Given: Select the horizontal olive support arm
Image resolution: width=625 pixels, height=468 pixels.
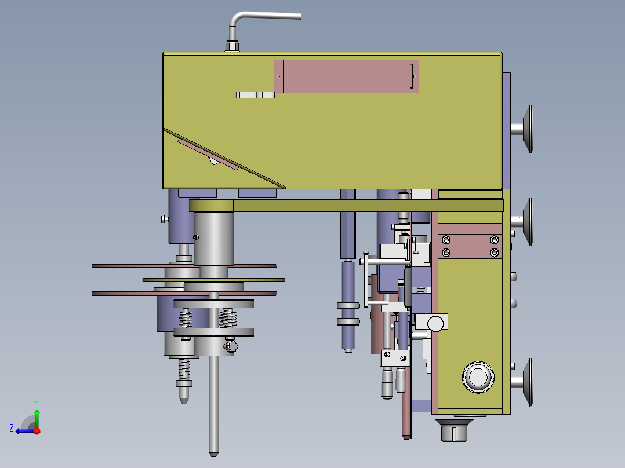Looking at the screenshot, I should [346, 206].
